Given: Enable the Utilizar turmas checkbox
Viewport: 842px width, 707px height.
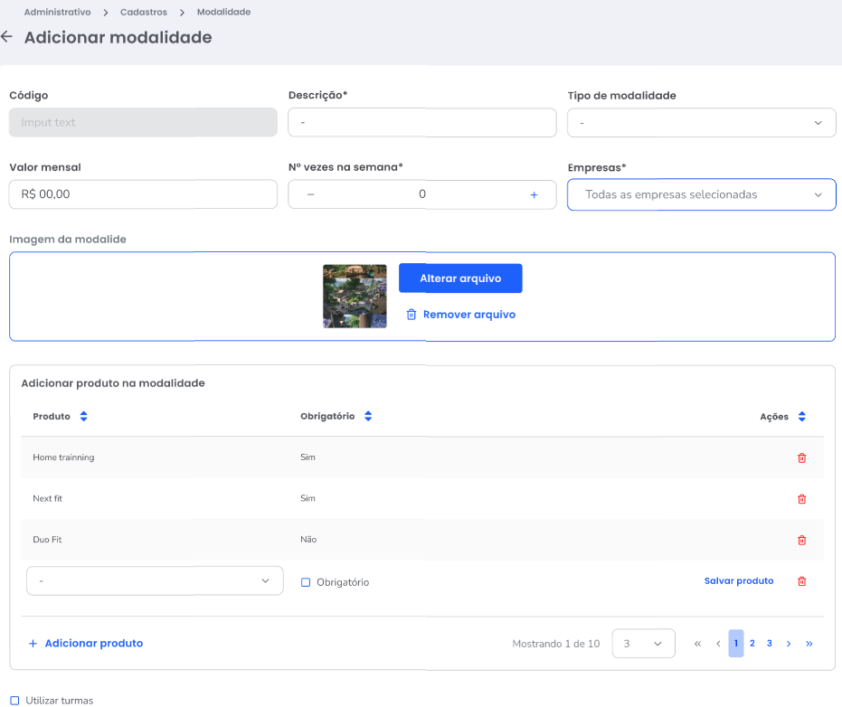Looking at the screenshot, I should [14, 701].
